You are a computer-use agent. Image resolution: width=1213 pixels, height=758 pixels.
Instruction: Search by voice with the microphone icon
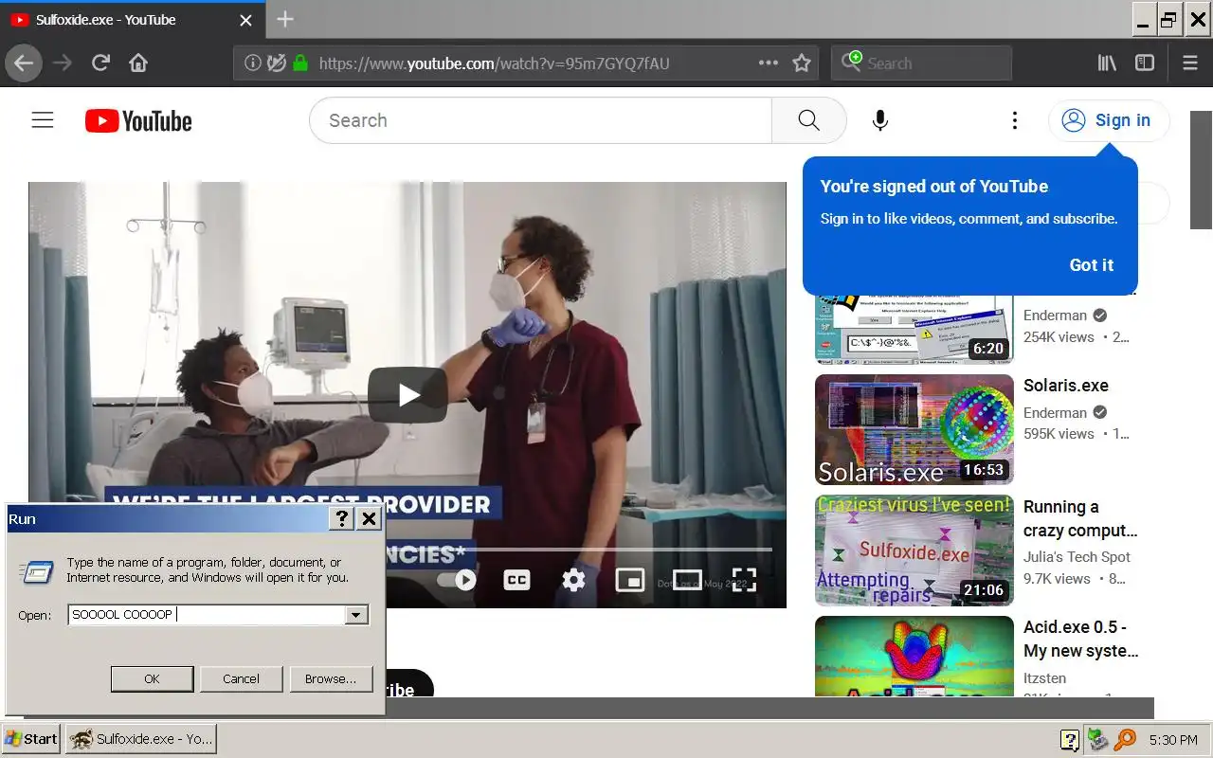(x=880, y=120)
